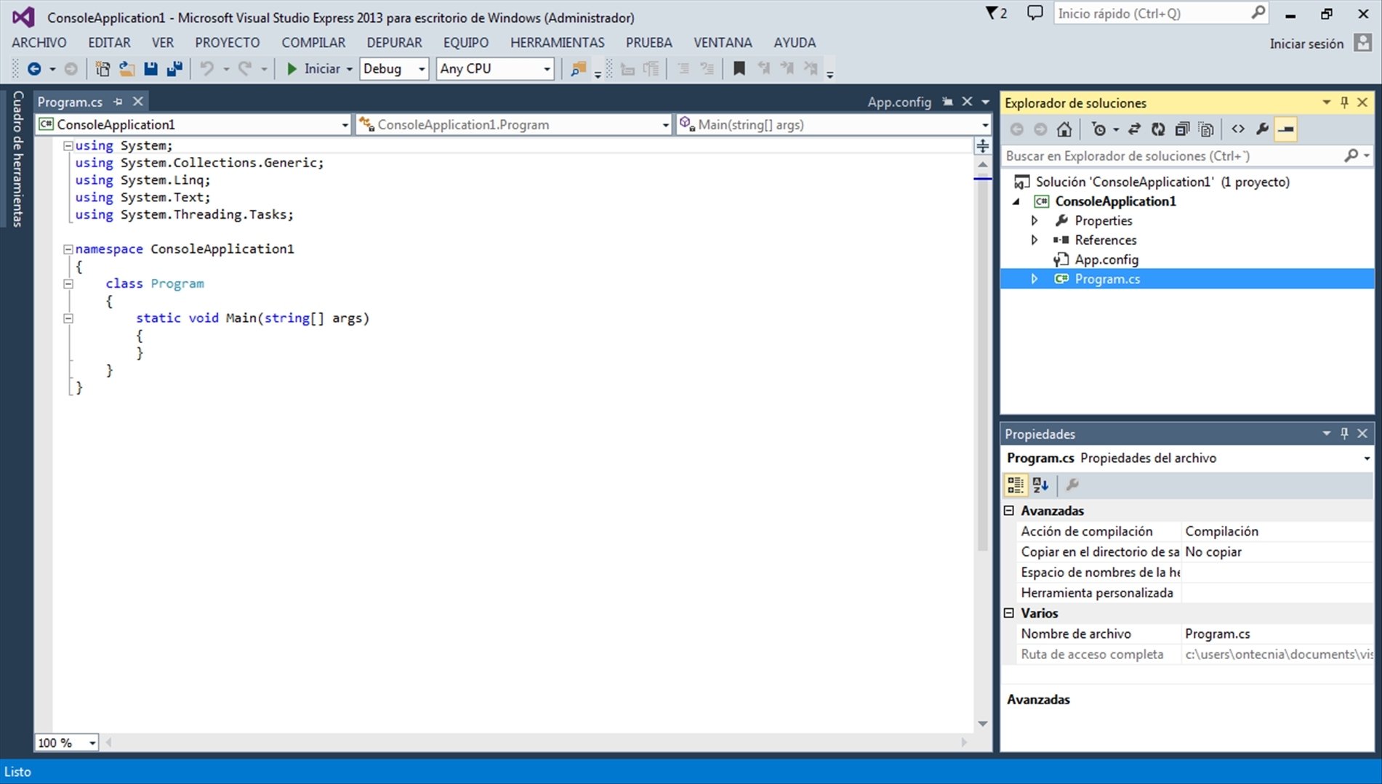This screenshot has width=1382, height=784.
Task: Sort properties alphabetically with the A-Z icon
Action: pos(1040,485)
